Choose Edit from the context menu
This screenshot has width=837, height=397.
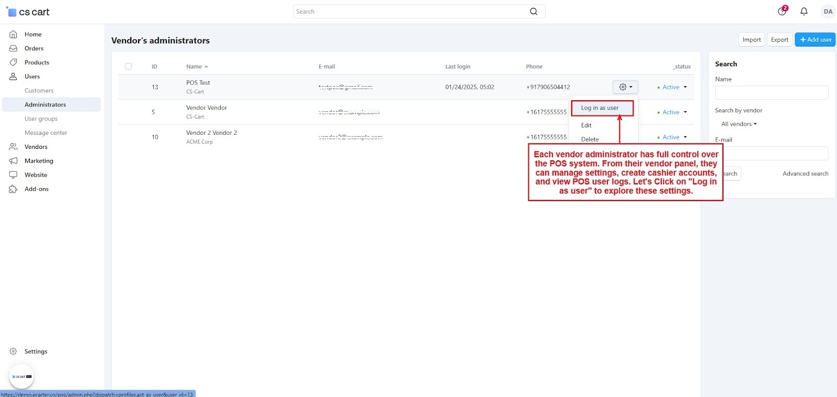pos(586,125)
